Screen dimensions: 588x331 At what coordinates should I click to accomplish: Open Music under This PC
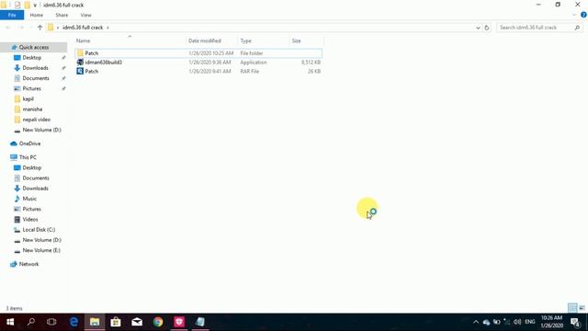[x=29, y=199]
